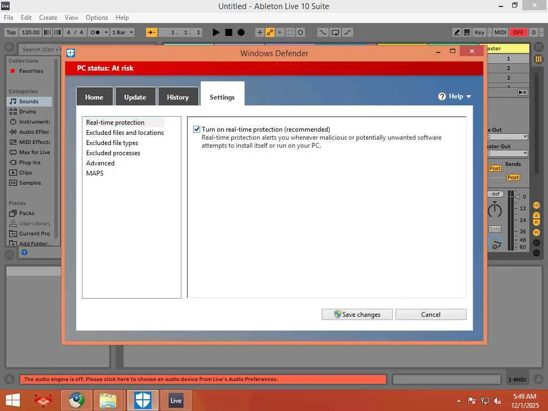548x411 pixels.
Task: Select Excluded processes setting
Action: pos(113,153)
